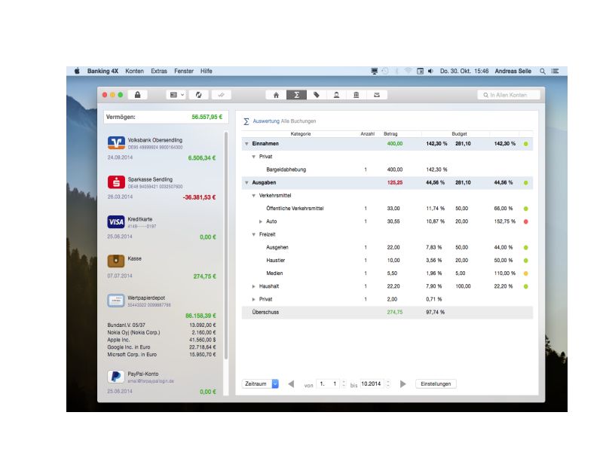Open the Fenster menu
Image resolution: width=603 pixels, height=452 pixels.
tap(184, 71)
